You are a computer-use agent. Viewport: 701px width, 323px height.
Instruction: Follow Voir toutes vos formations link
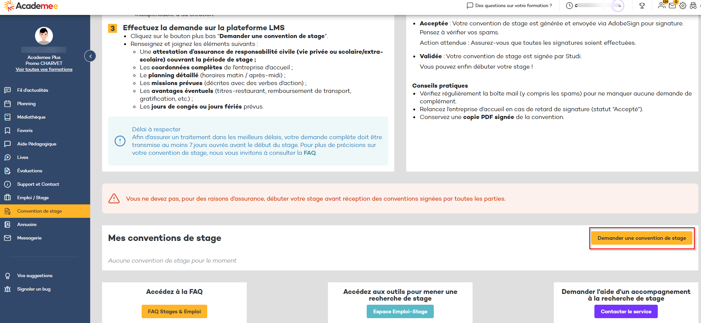click(x=44, y=69)
